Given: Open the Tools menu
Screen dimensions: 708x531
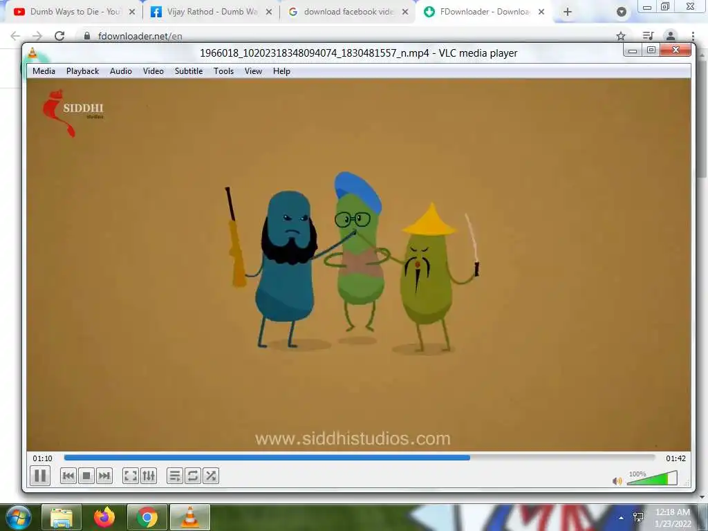Looking at the screenshot, I should point(223,71).
